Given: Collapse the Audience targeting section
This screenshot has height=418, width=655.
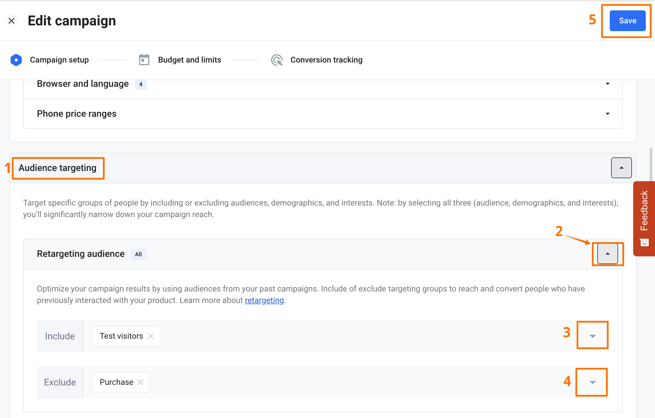Looking at the screenshot, I should [x=621, y=168].
